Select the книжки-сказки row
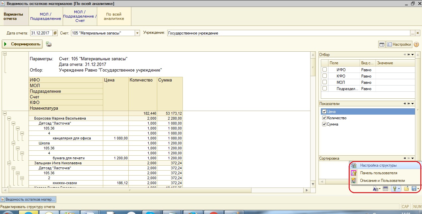422x214 pixels. coord(105,183)
